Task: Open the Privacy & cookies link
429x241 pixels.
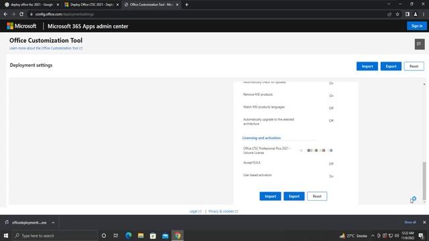Action: click(x=223, y=212)
